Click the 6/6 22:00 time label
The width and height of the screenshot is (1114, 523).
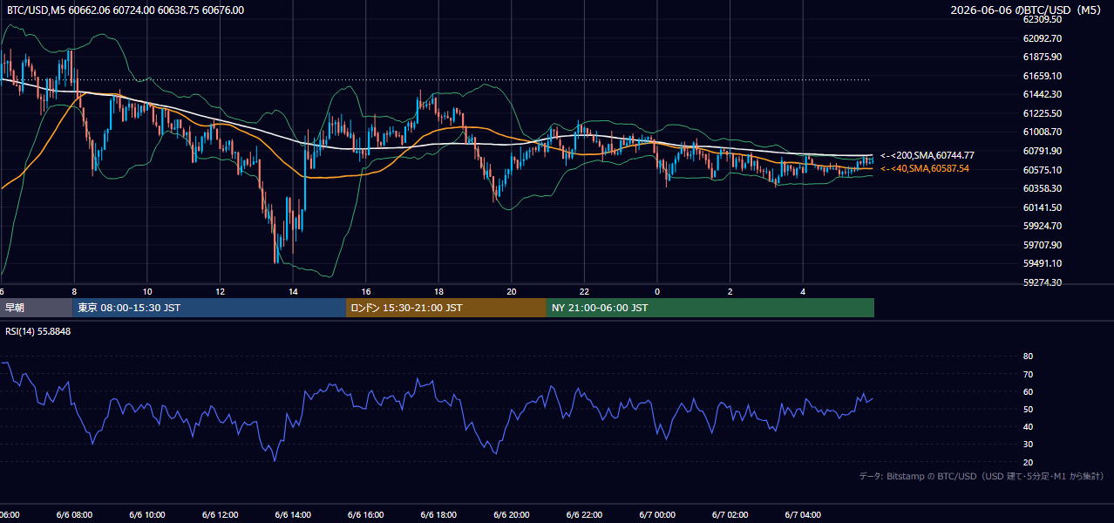(x=584, y=515)
